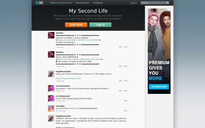Image resolution: width=205 pixels, height=128 pixels.
Task: Click the Upgrade Now ad button
Action: coord(159,87)
